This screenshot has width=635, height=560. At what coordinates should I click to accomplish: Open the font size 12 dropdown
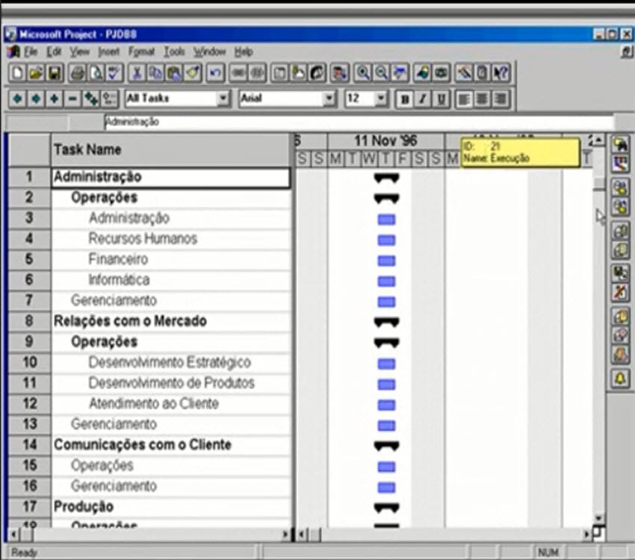click(x=380, y=99)
